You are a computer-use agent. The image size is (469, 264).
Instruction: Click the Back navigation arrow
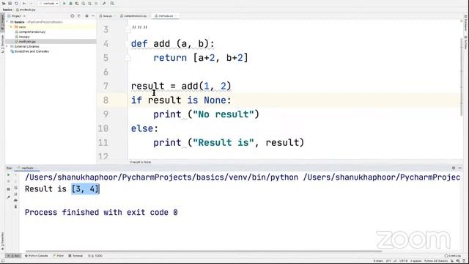click(24, 3)
